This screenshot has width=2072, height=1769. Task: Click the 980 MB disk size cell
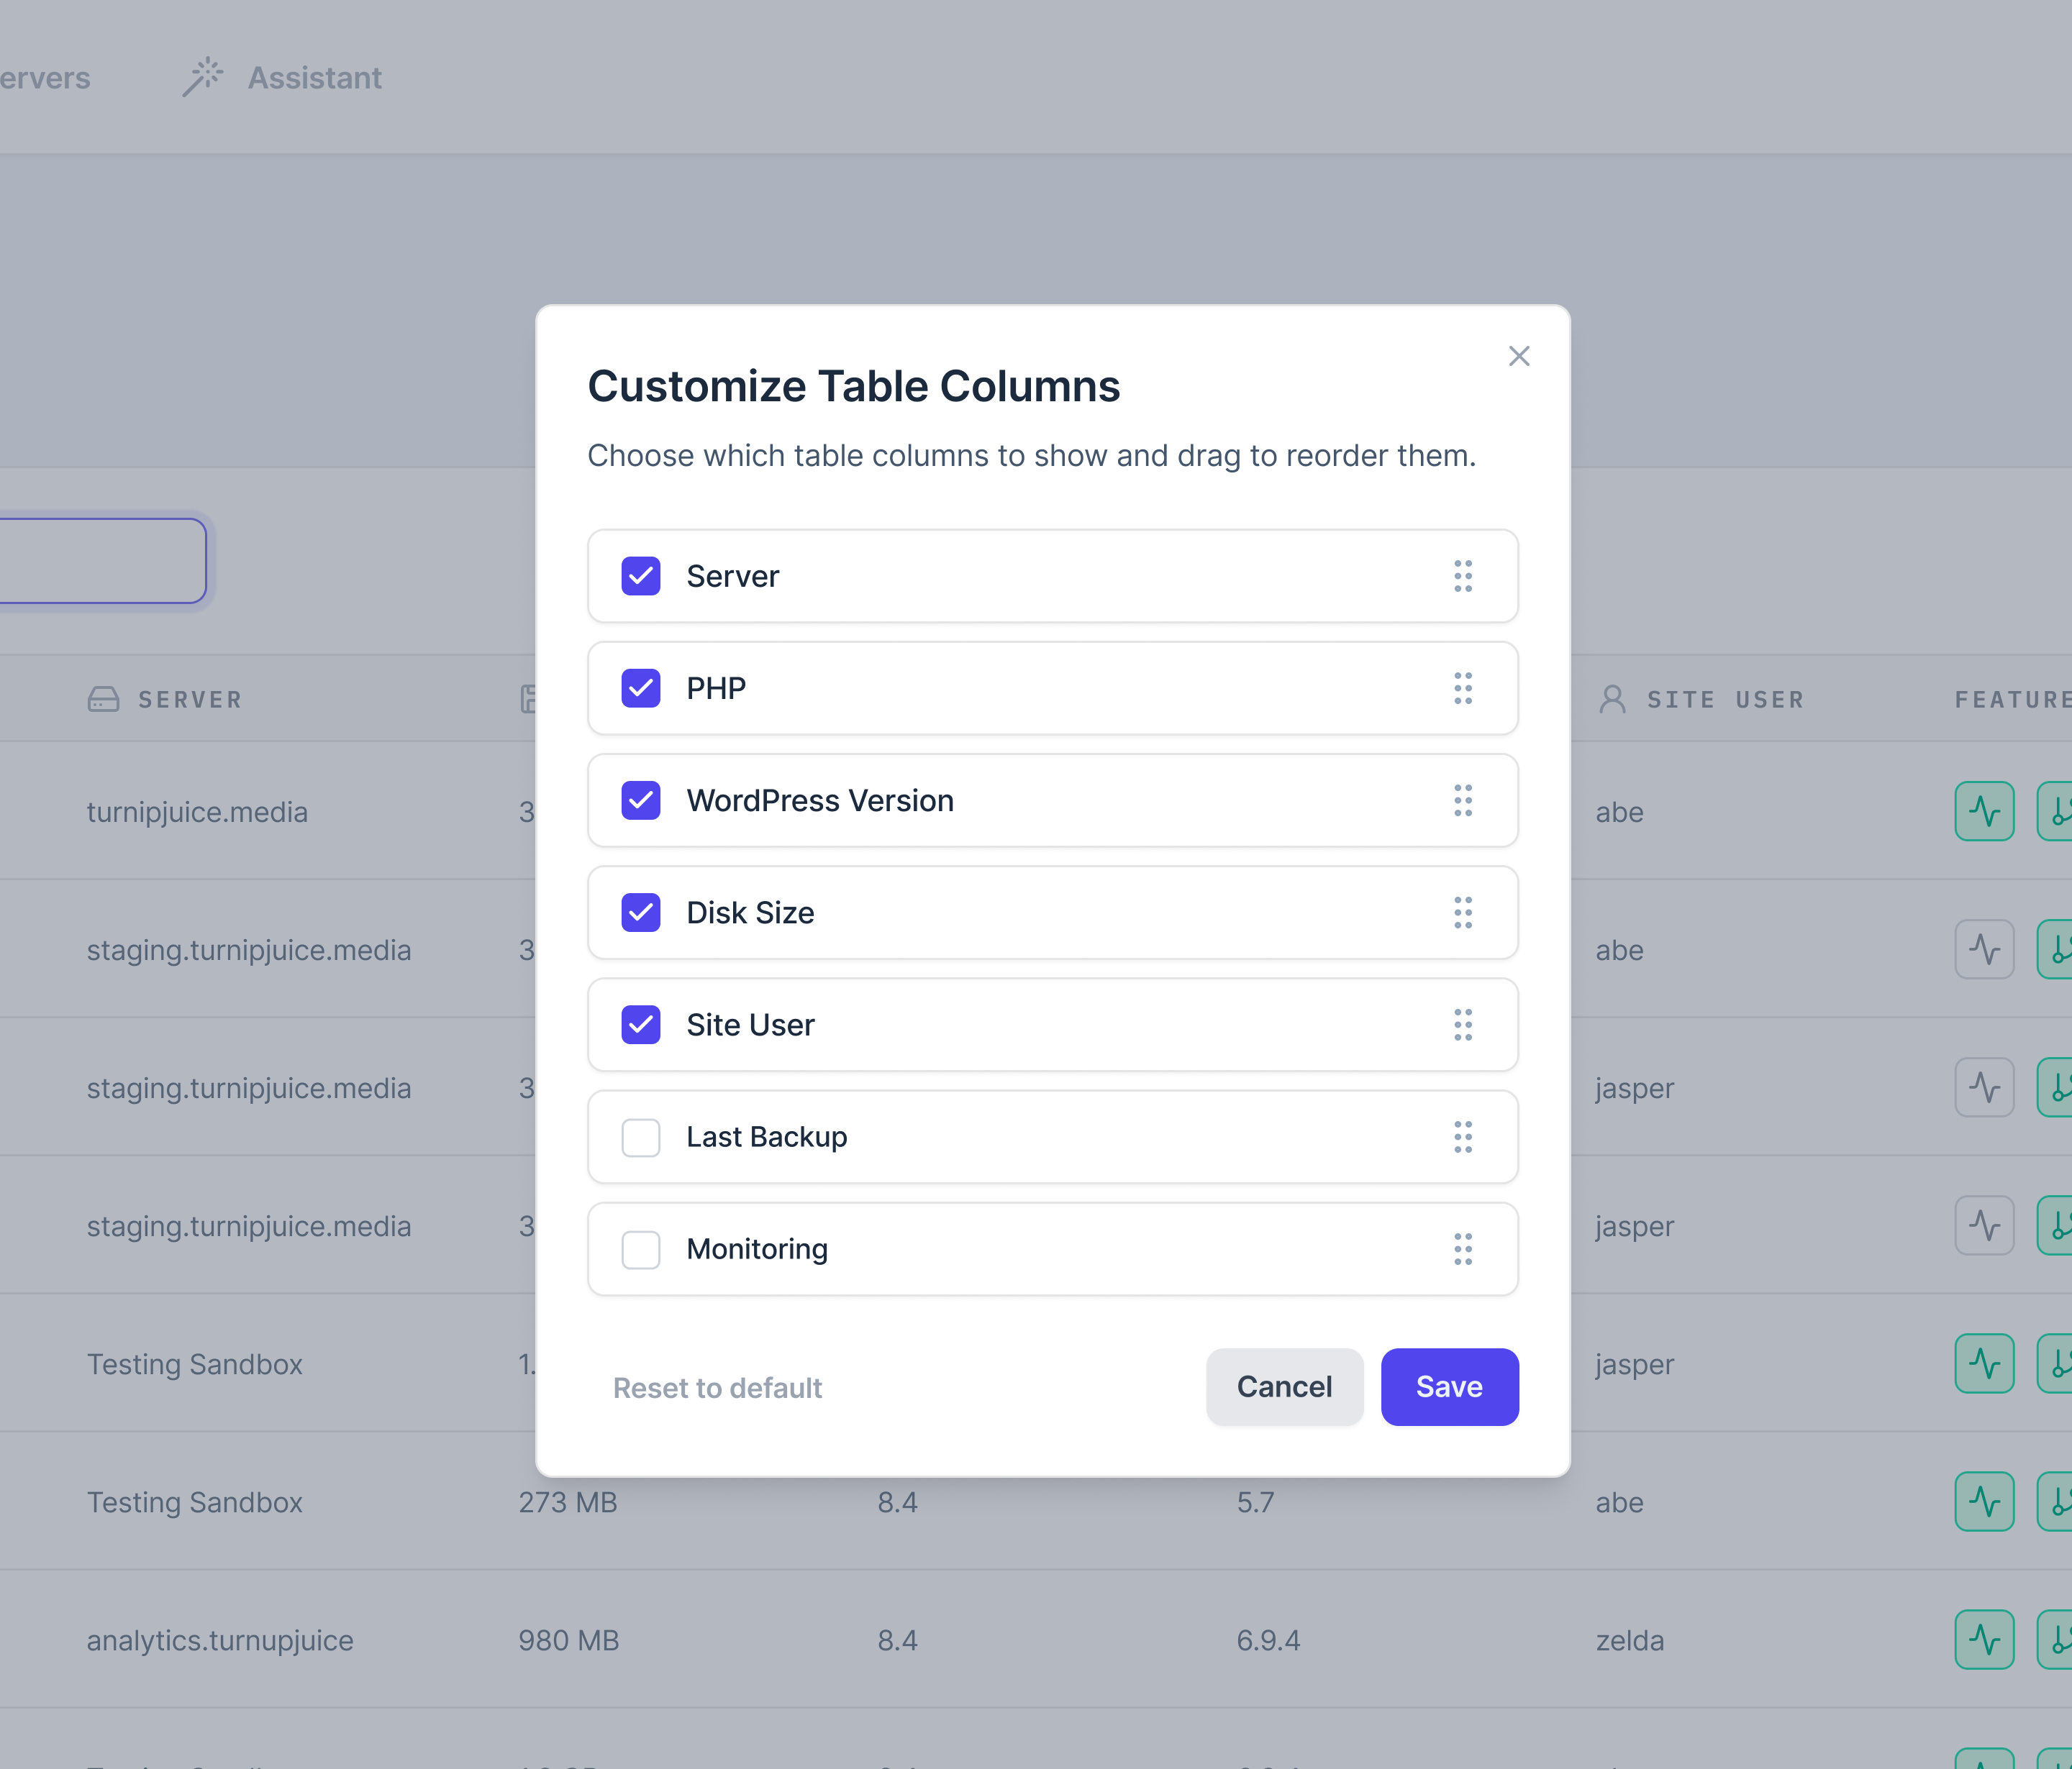click(x=568, y=1640)
